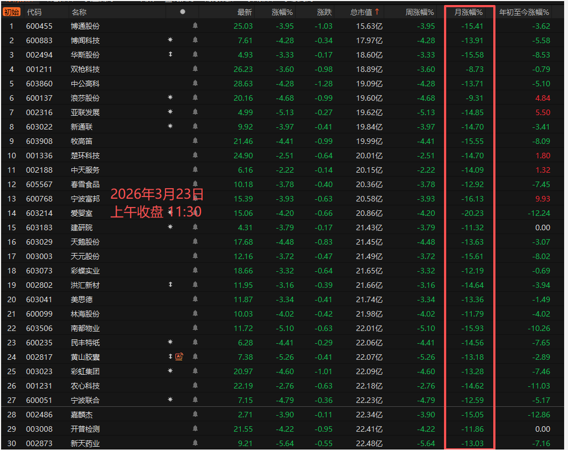Image resolution: width=568 pixels, height=450 pixels.
Task: Click the bell icon for 美思德
Action: click(x=195, y=299)
